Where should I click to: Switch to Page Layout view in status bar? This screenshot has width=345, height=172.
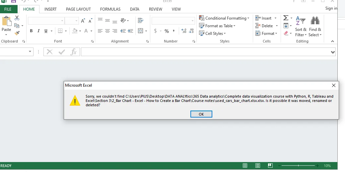(x=258, y=166)
